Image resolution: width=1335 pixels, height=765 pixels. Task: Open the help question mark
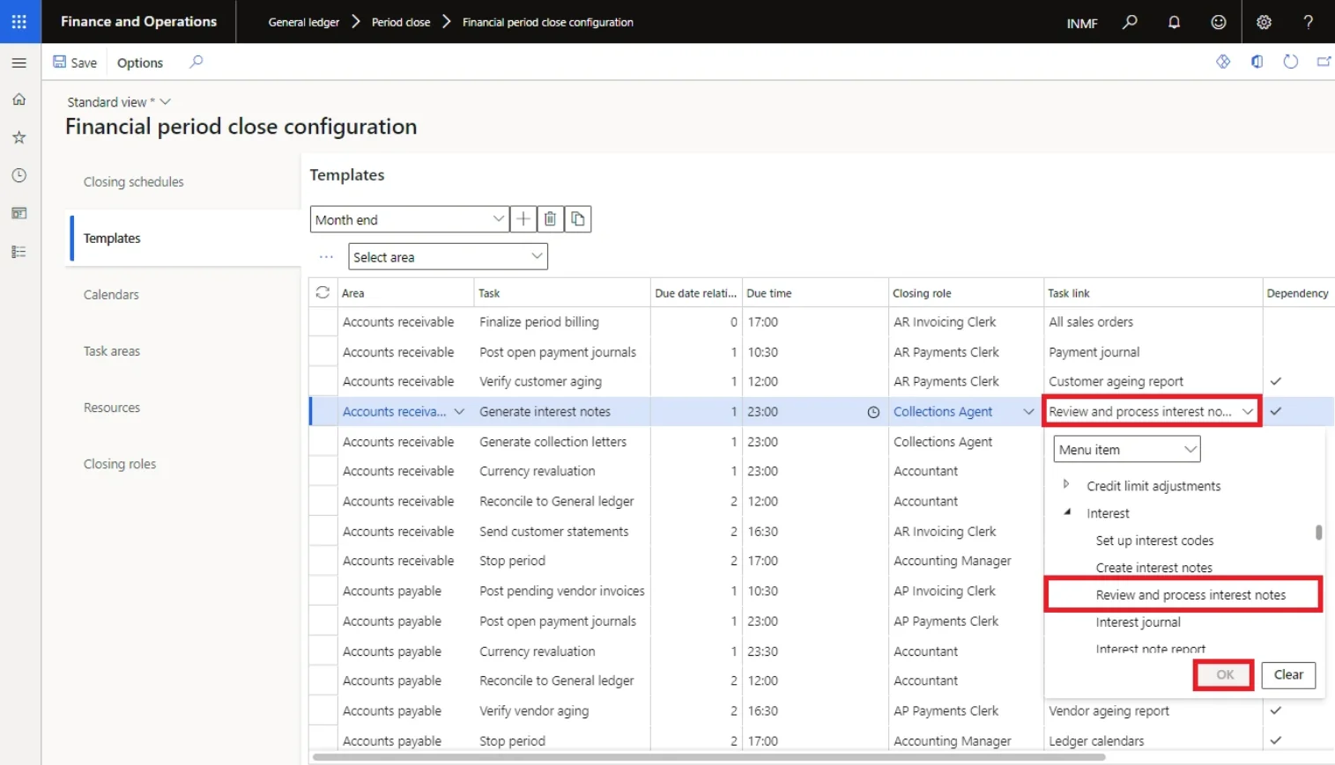[x=1309, y=22]
